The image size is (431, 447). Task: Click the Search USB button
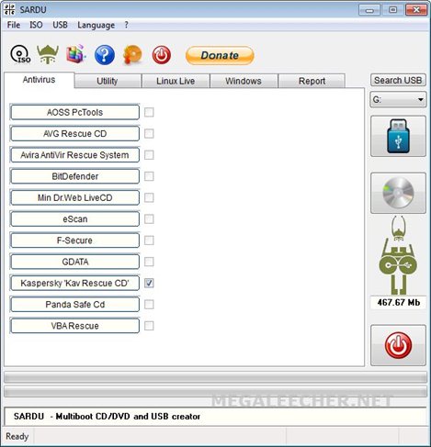[x=398, y=80]
